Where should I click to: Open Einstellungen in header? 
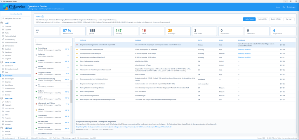(x=291, y=7)
